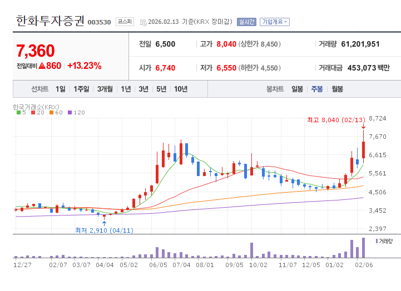Click the 상한가 8,450 text

(260, 44)
